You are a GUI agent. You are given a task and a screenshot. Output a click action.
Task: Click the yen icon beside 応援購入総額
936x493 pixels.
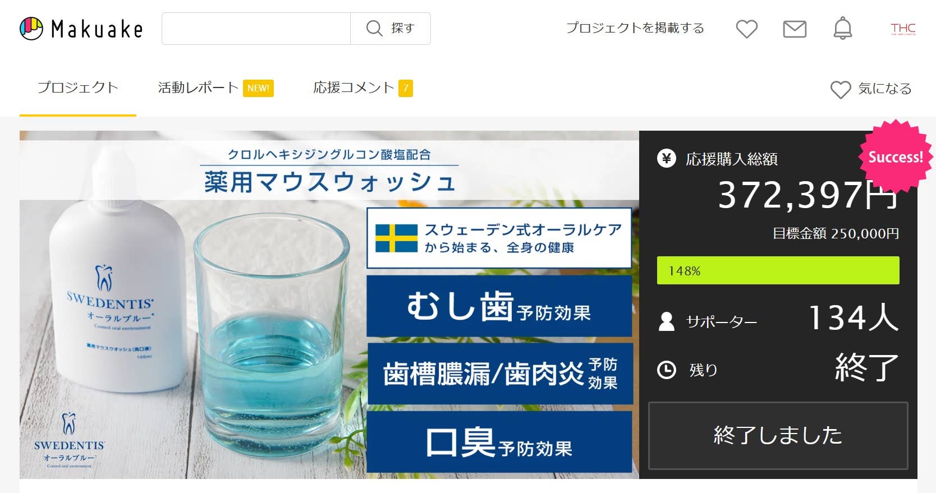click(666, 159)
